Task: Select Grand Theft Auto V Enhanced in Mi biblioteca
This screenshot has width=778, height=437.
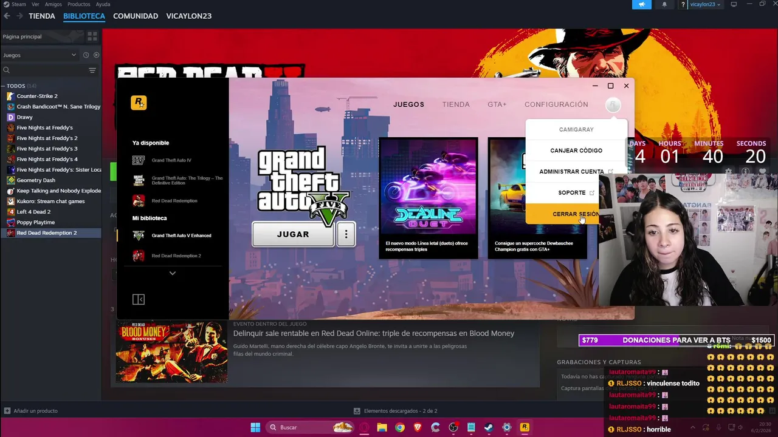Action: pos(173,235)
